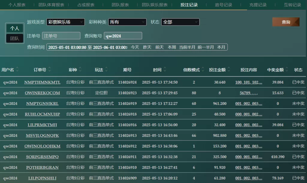Focus the 注单号 input field
The width and height of the screenshot is (307, 183).
(x=61, y=36)
